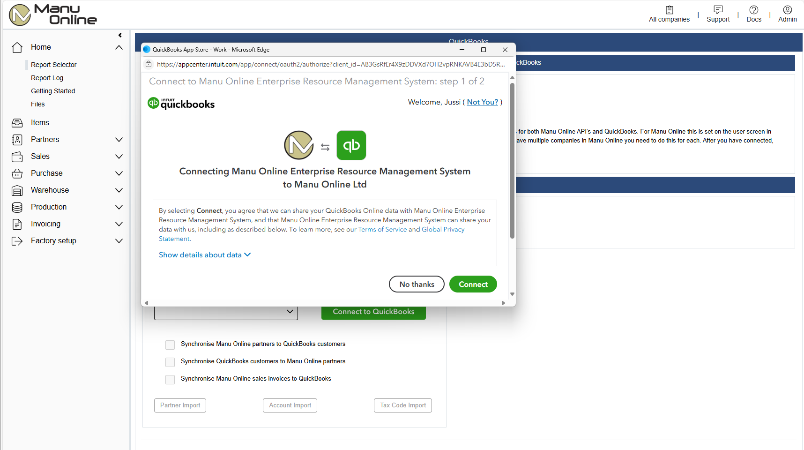Screen dimensions: 804x450
Task: Open the Items menu entry
Action: click(40, 123)
